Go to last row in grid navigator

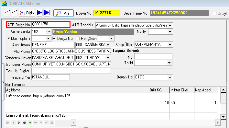24,122
